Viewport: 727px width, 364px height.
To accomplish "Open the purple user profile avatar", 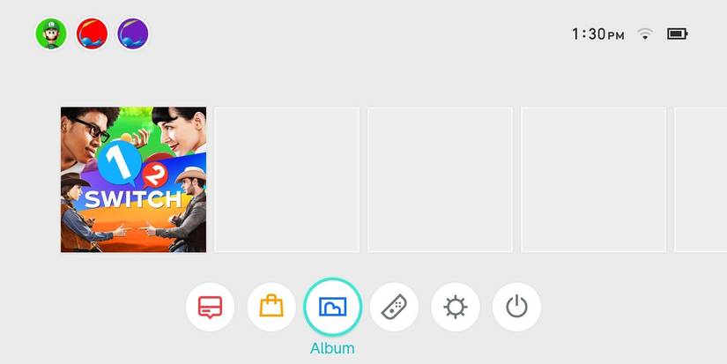I will click(133, 33).
